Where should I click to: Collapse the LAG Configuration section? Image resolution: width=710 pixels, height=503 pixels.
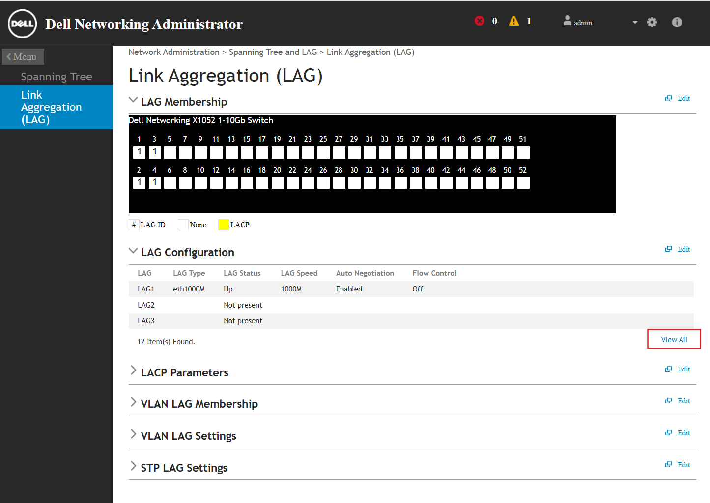pyautogui.click(x=133, y=251)
